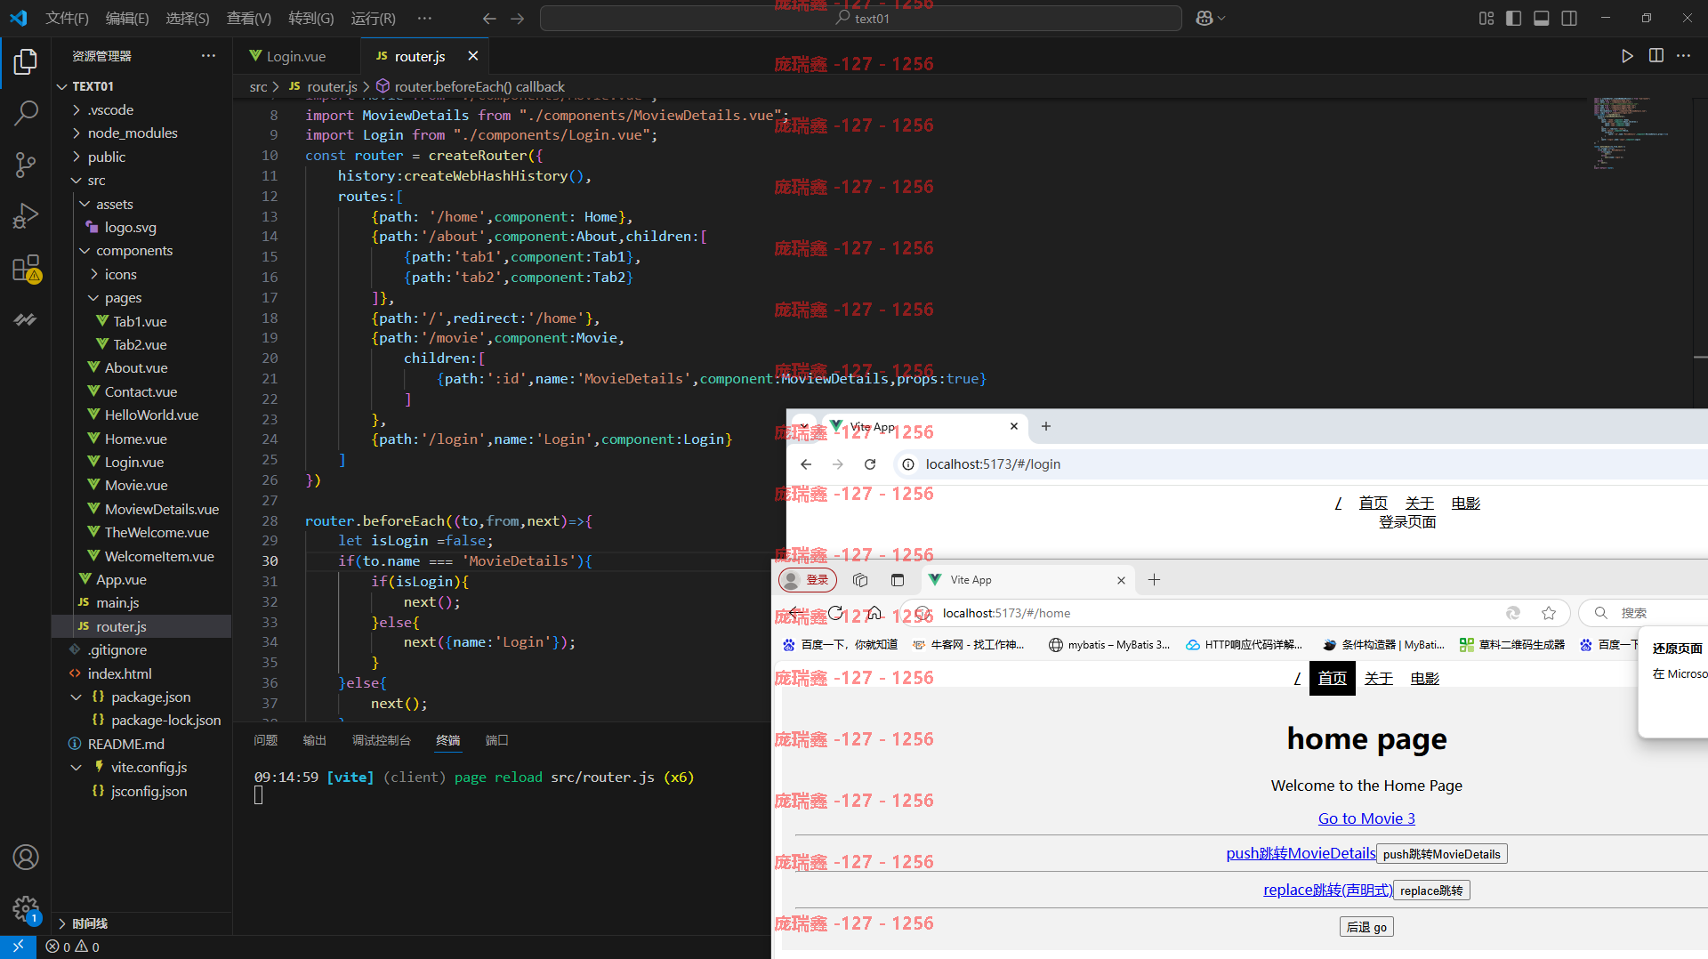Toggle the bottom panel visibility
1708x959 pixels.
1542,18
